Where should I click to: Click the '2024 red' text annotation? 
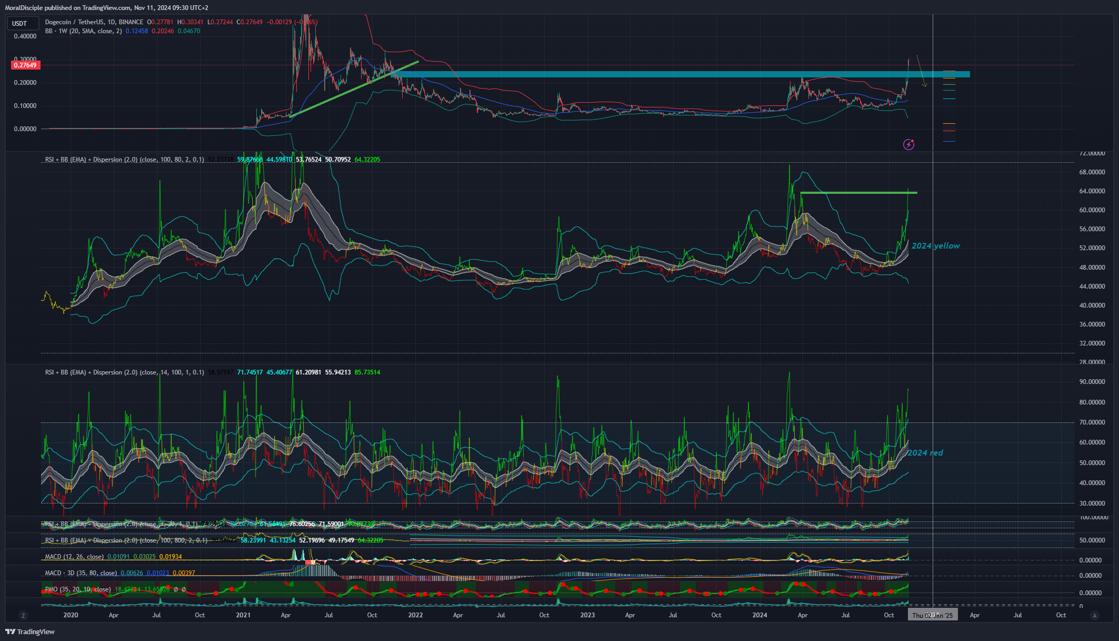(x=925, y=453)
